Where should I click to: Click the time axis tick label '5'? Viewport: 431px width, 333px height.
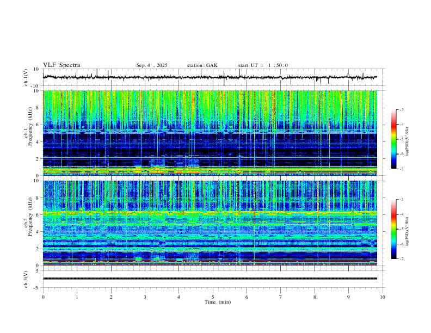pos(213,297)
